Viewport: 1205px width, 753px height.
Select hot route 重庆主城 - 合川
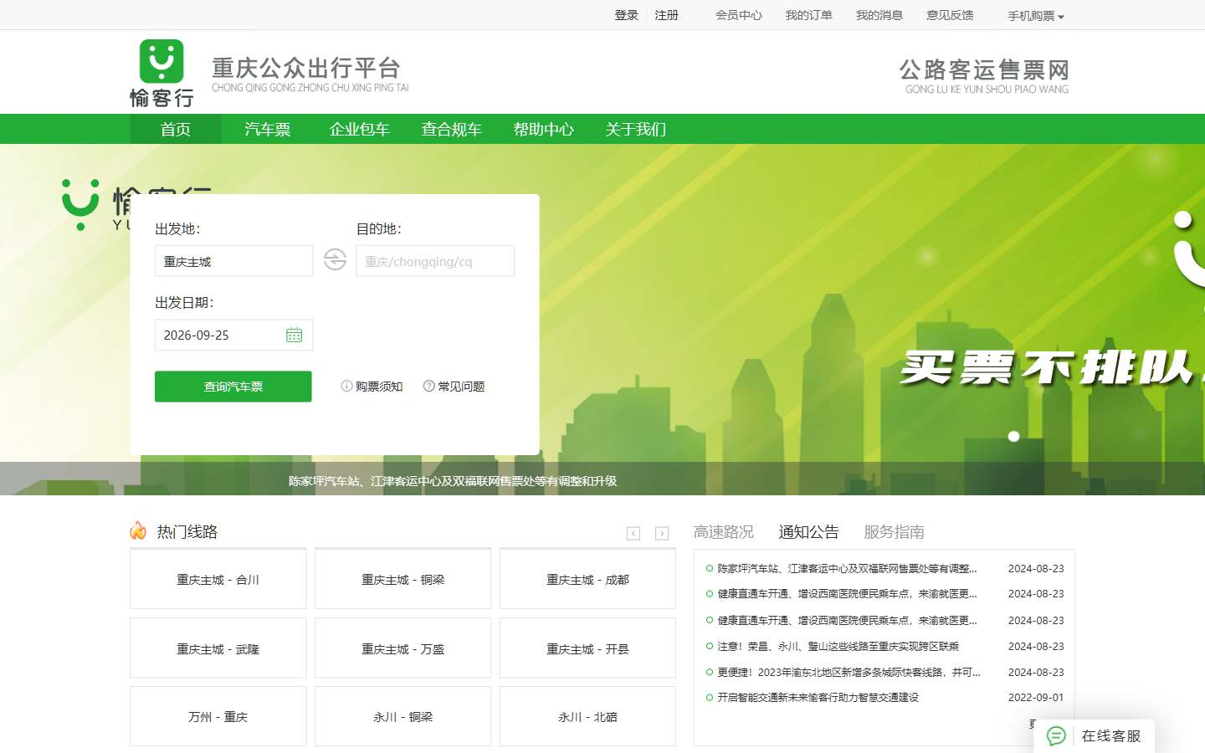[x=218, y=579]
